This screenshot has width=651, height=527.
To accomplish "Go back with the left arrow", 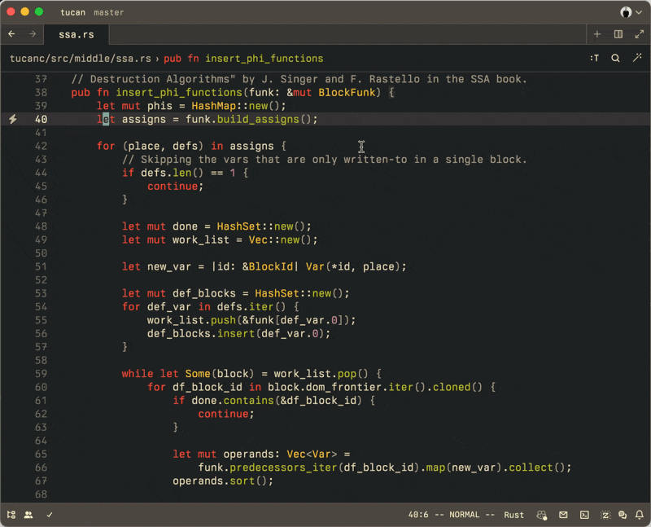I will tap(11, 34).
